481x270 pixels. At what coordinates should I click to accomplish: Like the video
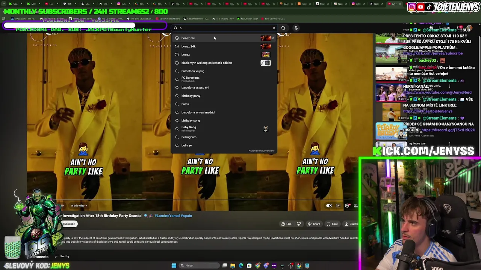286,224
